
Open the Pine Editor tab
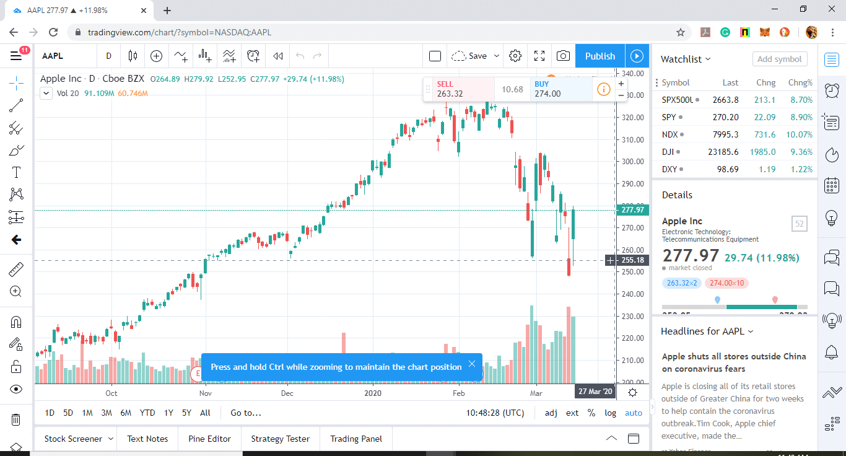210,439
